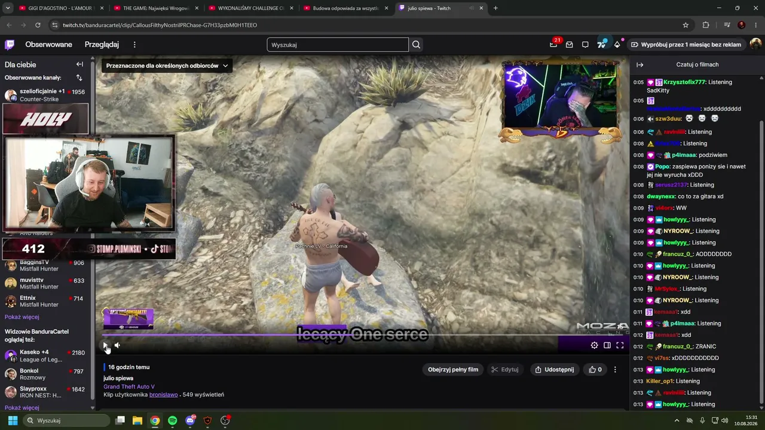Viewport: 765px width, 430px height.
Task: Open the notifications speech bubble icon
Action: pyautogui.click(x=585, y=45)
